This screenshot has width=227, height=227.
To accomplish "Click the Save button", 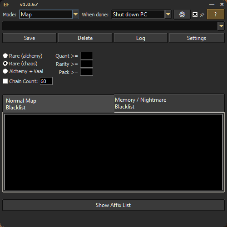I will (30, 38).
